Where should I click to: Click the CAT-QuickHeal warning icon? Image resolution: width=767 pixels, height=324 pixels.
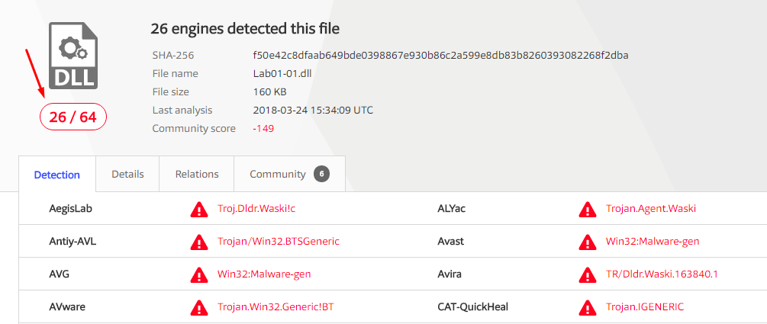(587, 307)
